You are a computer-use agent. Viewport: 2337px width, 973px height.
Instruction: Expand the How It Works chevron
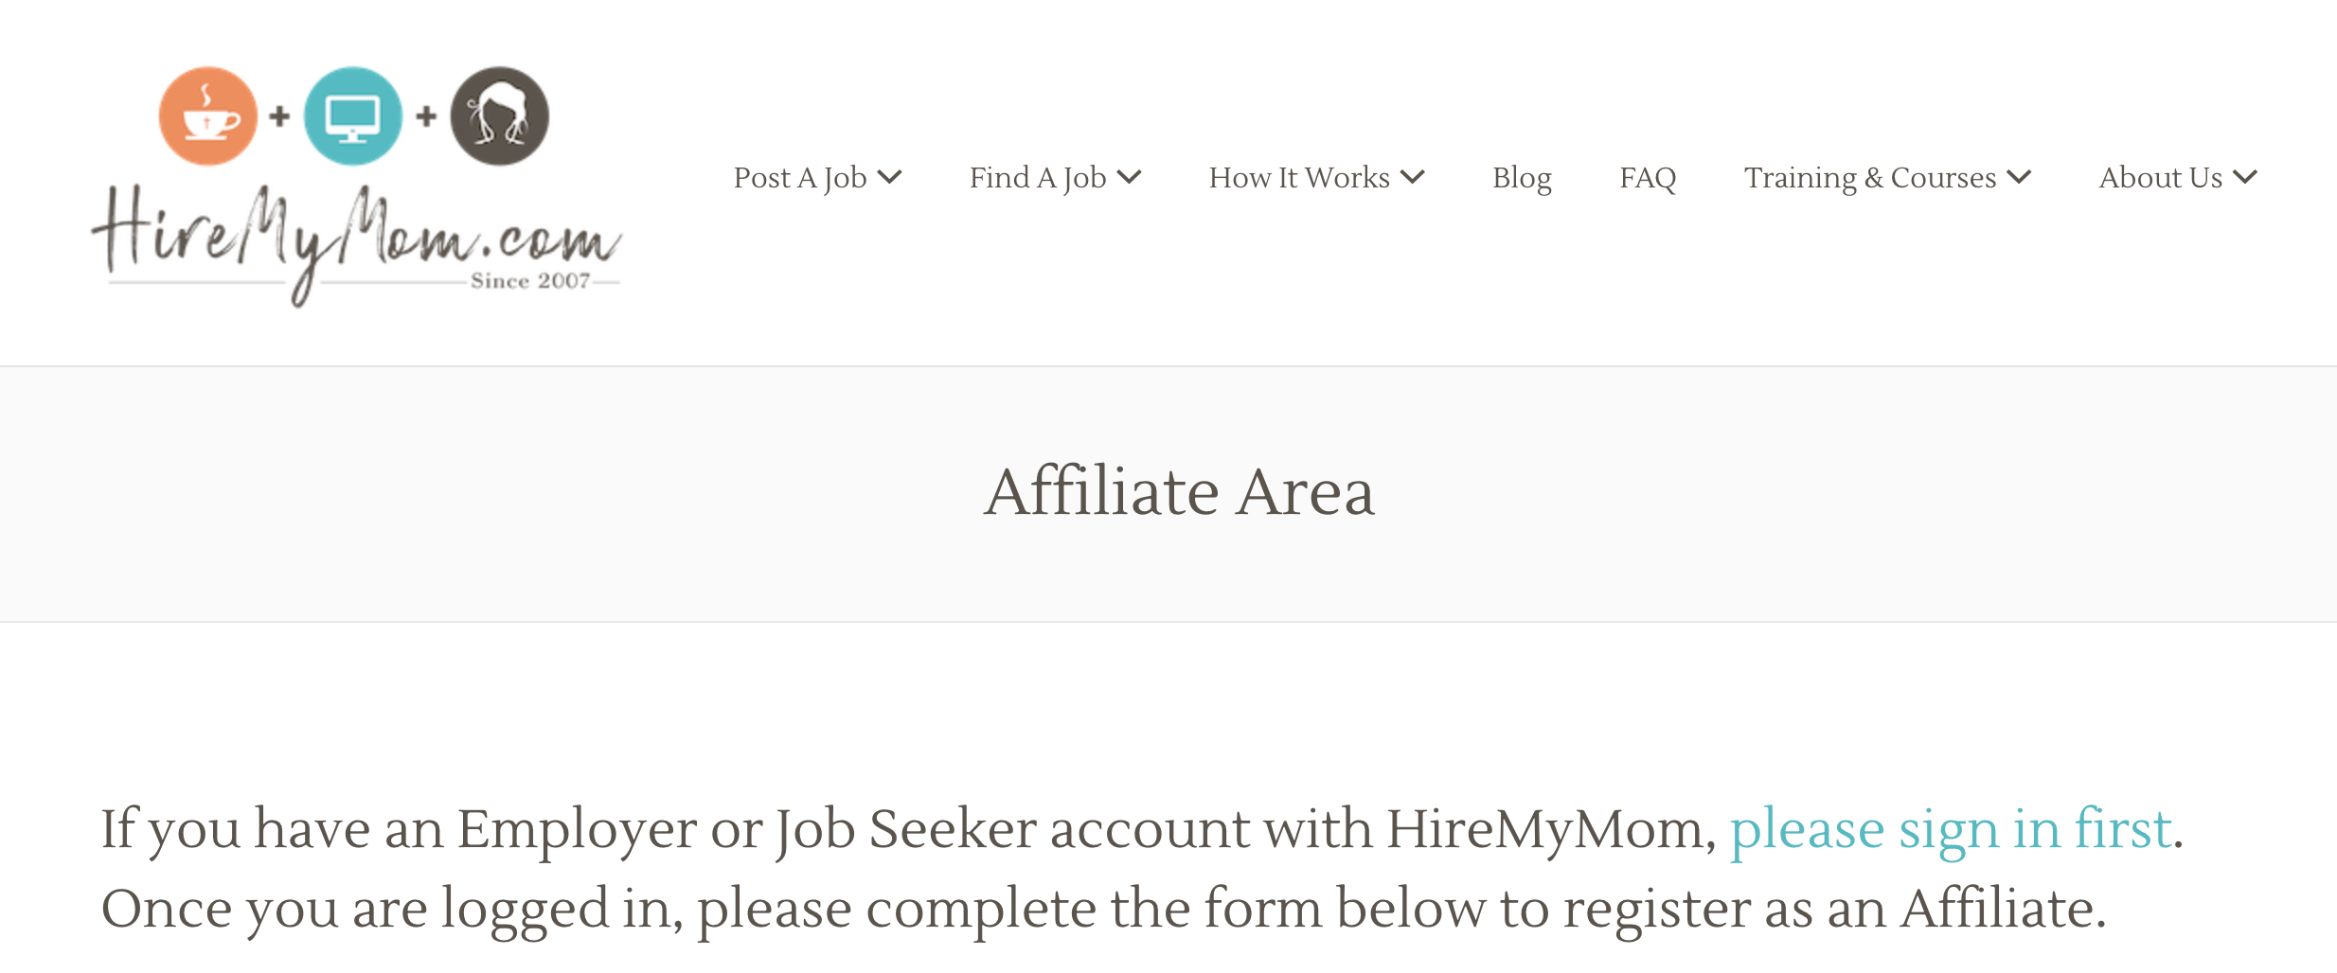pos(1412,177)
